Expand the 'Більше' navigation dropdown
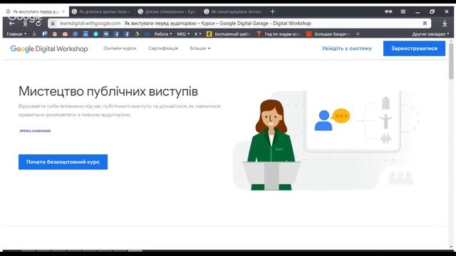 point(200,48)
